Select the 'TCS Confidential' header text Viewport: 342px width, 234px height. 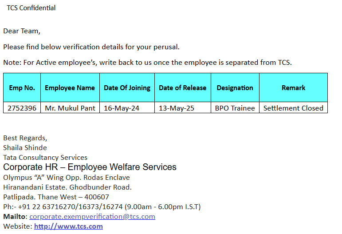tap(31, 8)
